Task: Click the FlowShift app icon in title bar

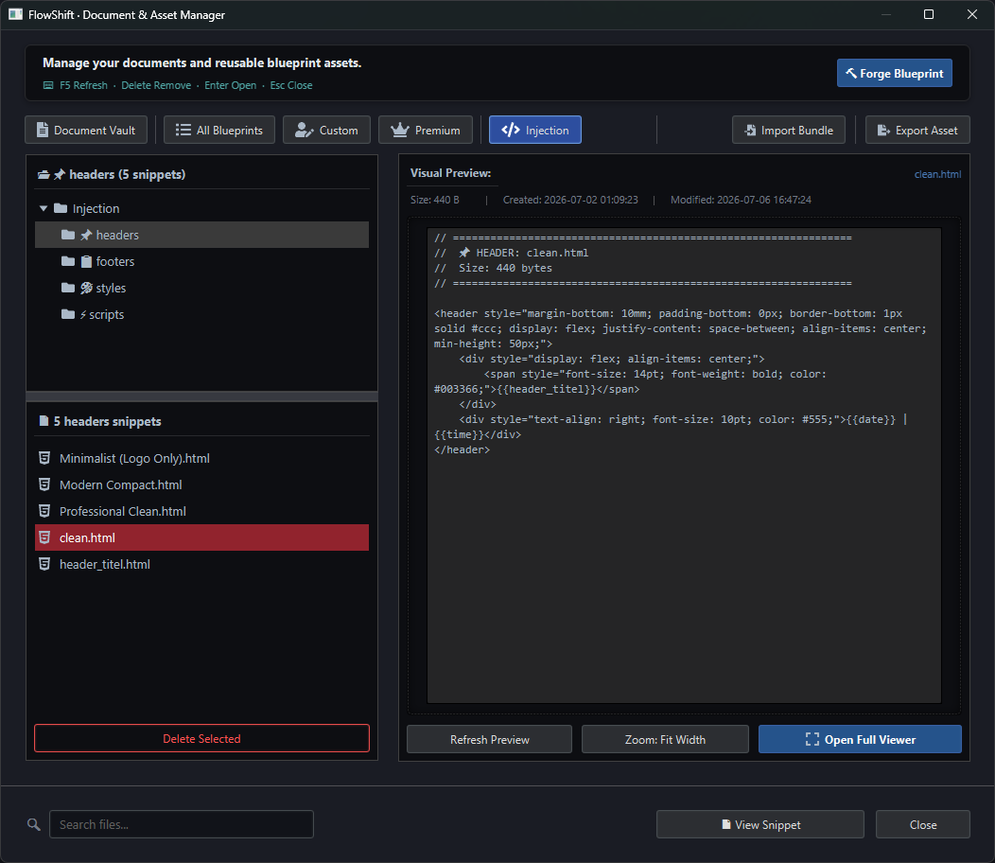Action: pos(16,14)
